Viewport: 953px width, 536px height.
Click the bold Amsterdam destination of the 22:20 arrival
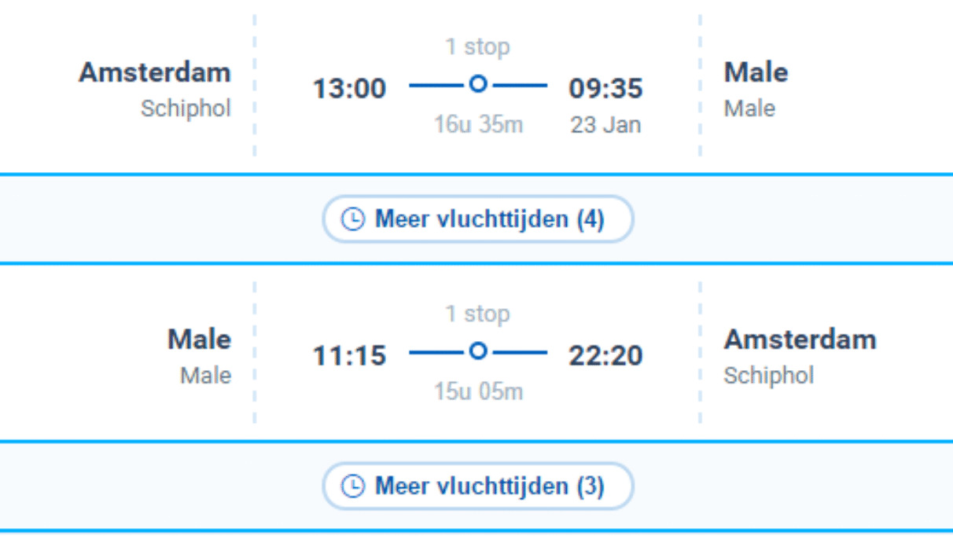click(x=800, y=340)
